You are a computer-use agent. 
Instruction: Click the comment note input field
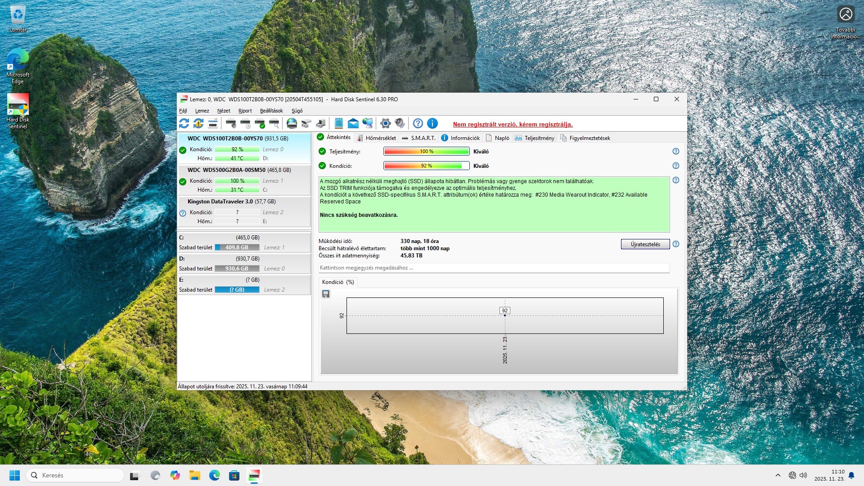(494, 268)
